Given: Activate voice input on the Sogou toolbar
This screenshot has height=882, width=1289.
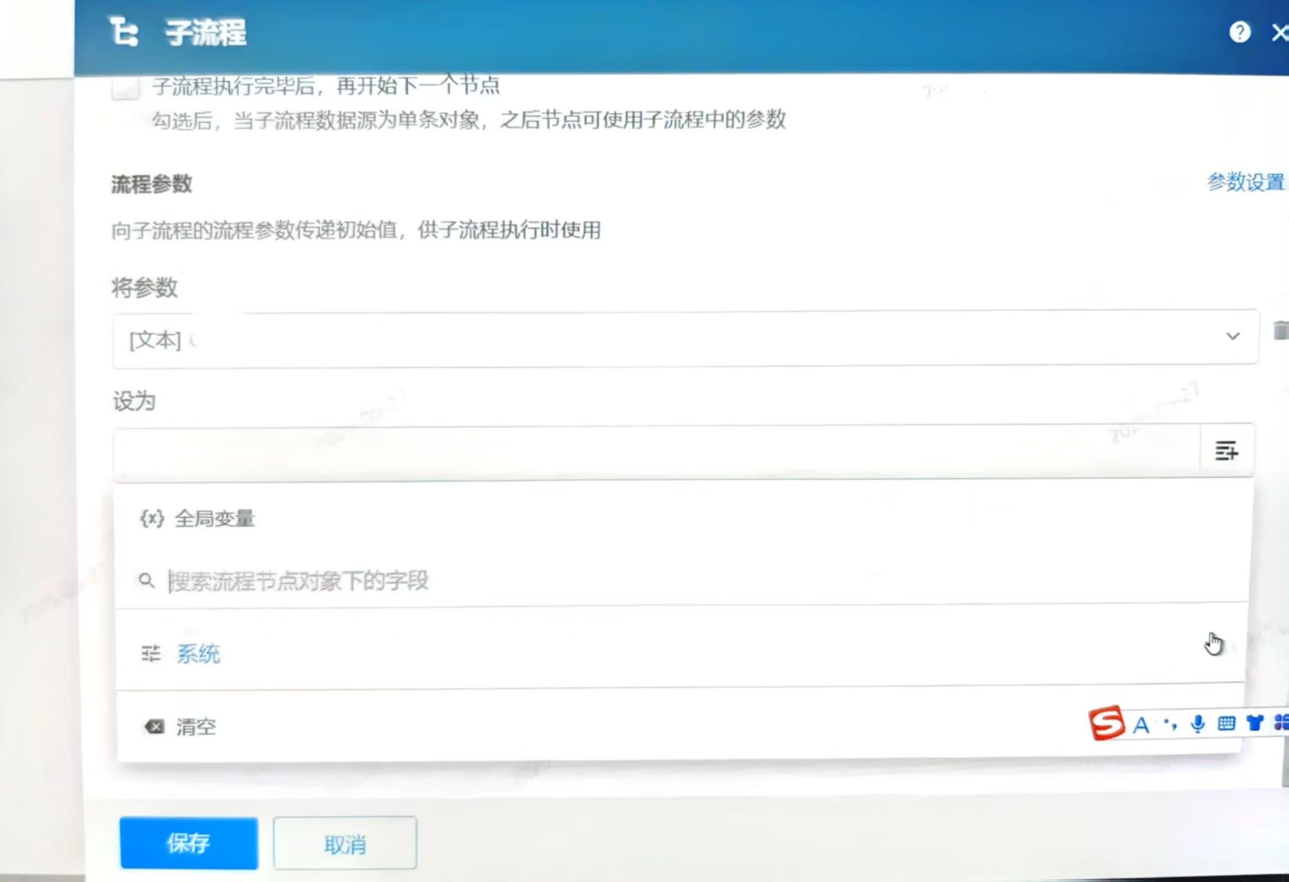Looking at the screenshot, I should point(1197,724).
